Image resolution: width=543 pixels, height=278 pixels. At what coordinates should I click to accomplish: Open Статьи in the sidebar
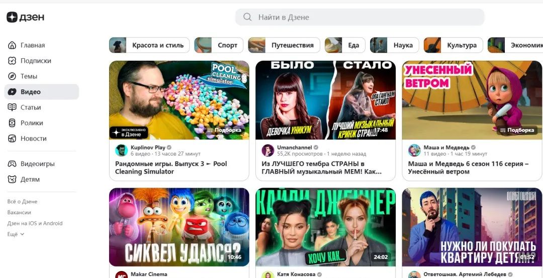tap(42, 107)
